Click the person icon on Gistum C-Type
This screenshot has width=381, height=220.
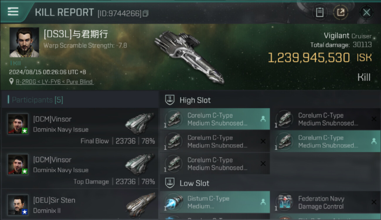263,202
